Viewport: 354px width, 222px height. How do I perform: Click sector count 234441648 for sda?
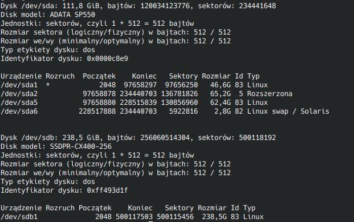point(257,6)
